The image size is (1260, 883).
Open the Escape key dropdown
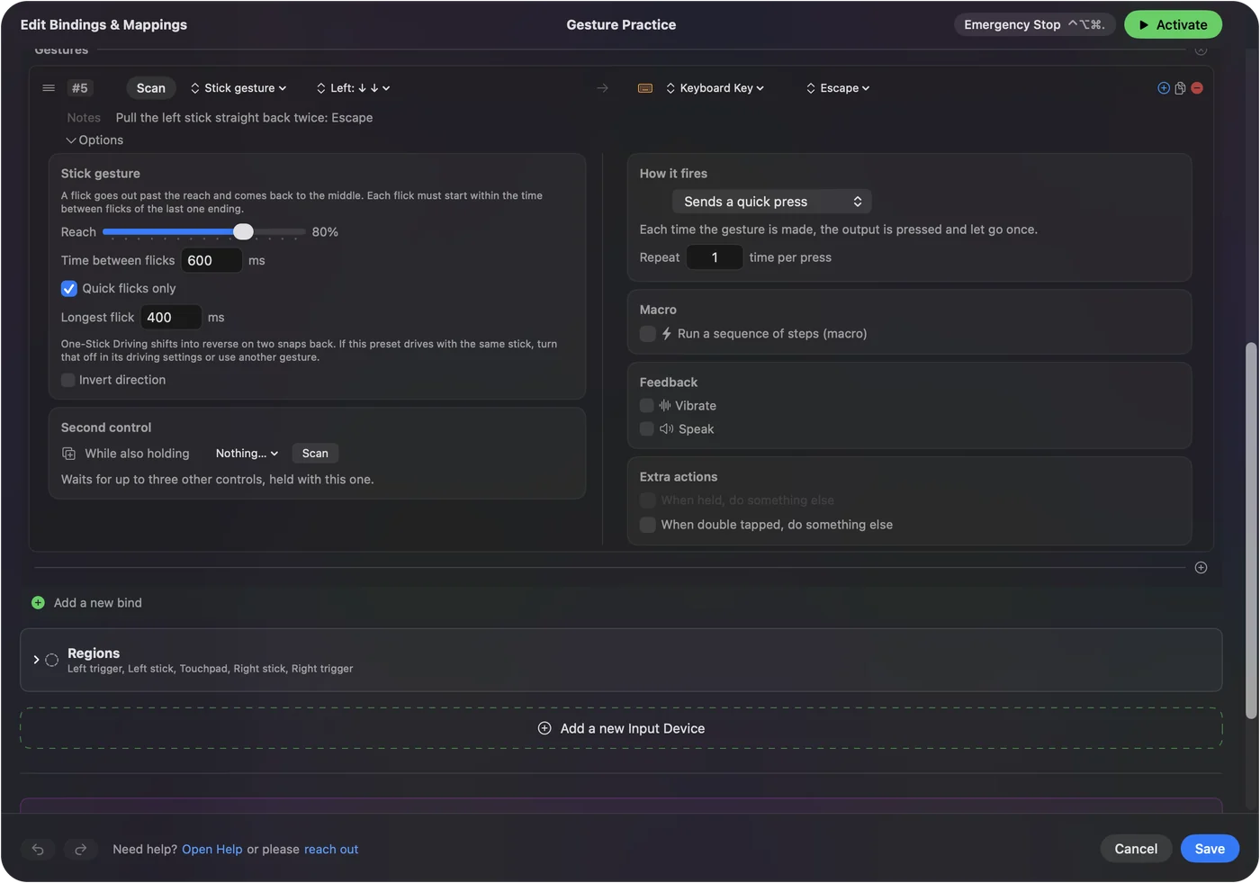(838, 88)
